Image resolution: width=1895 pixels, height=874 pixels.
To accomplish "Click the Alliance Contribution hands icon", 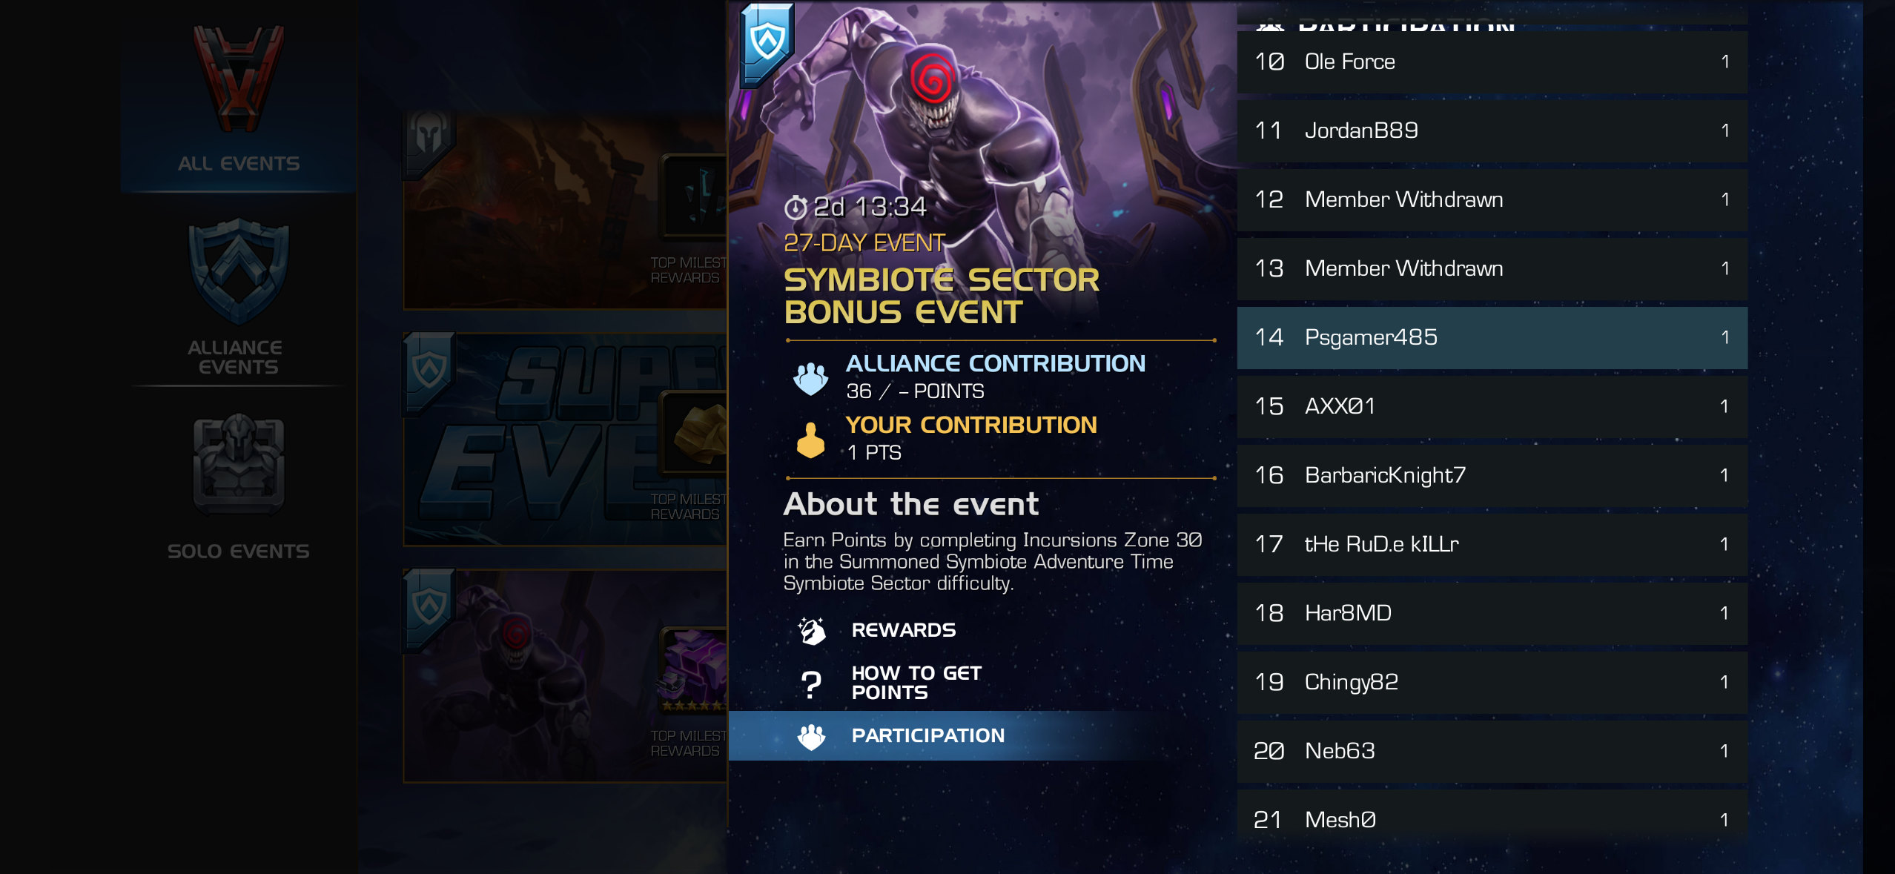I will [x=810, y=379].
